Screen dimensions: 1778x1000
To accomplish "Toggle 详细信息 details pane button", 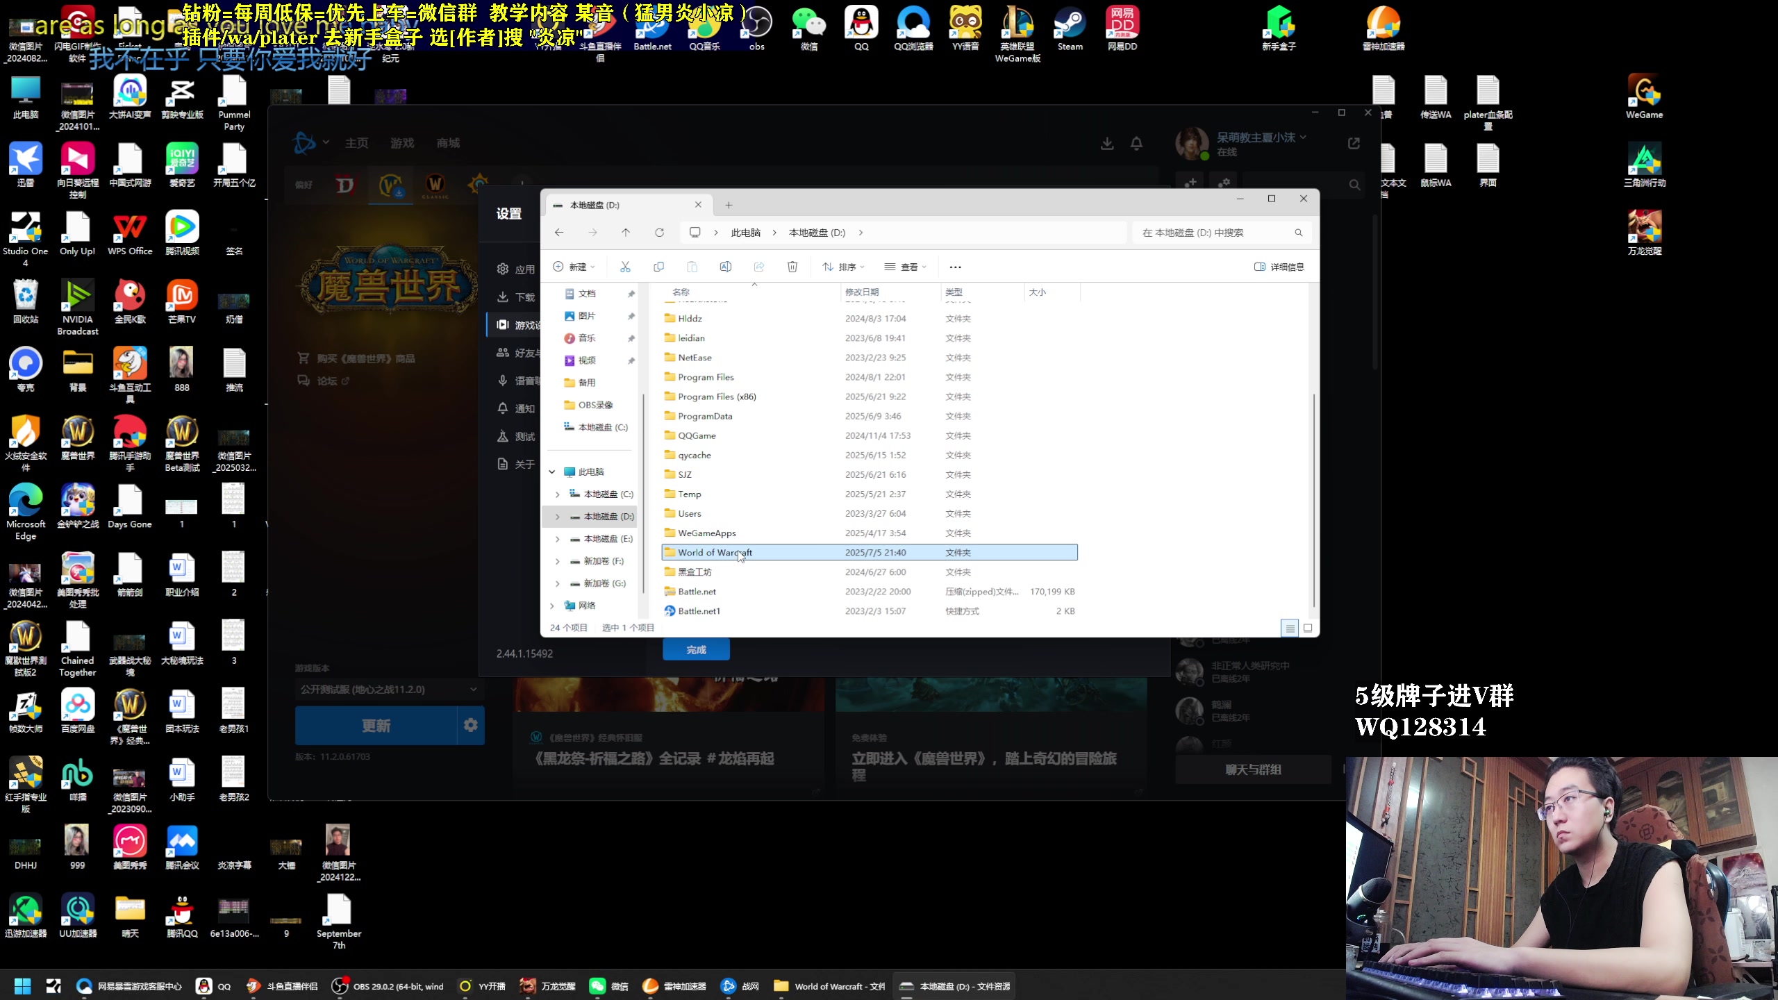I will click(1279, 267).
